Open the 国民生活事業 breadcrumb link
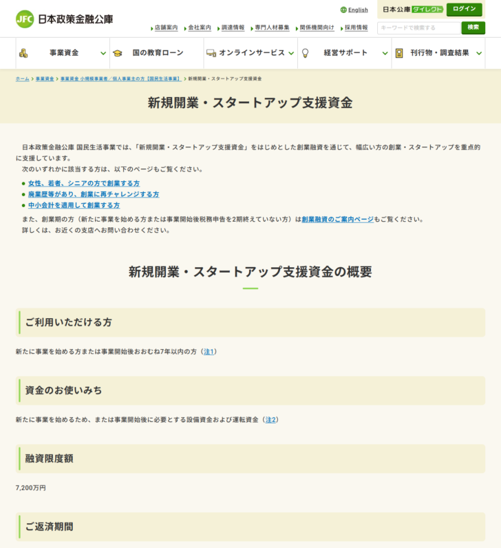Screen dimensions: 501x548 pyautogui.click(x=121, y=79)
